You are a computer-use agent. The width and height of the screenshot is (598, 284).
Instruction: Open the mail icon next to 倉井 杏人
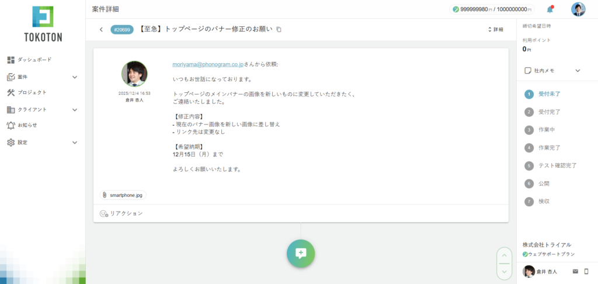coord(575,272)
